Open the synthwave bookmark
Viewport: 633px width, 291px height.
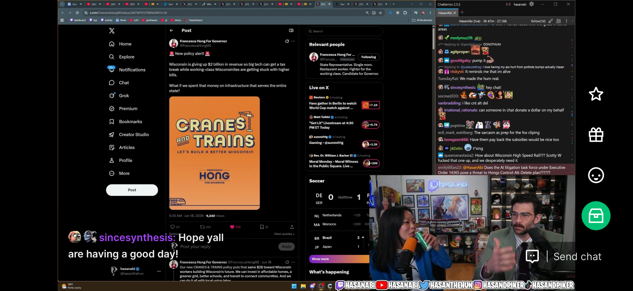pyautogui.click(x=150, y=20)
